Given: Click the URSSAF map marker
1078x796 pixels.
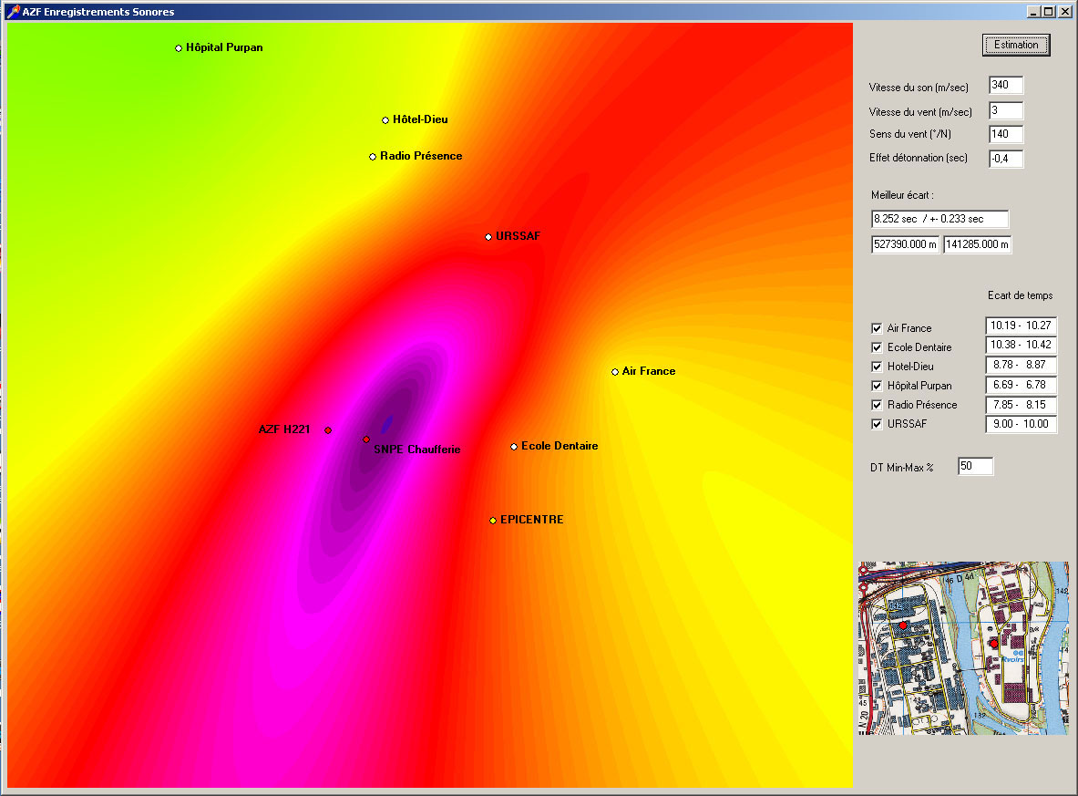Looking at the screenshot, I should (x=488, y=237).
